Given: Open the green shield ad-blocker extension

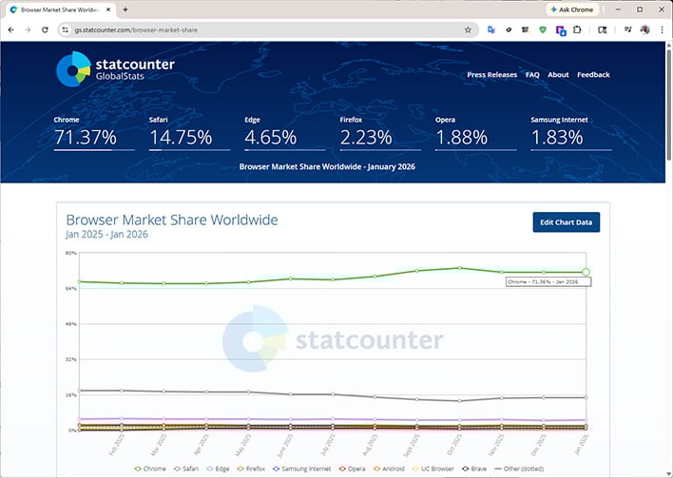Looking at the screenshot, I should pyautogui.click(x=543, y=30).
